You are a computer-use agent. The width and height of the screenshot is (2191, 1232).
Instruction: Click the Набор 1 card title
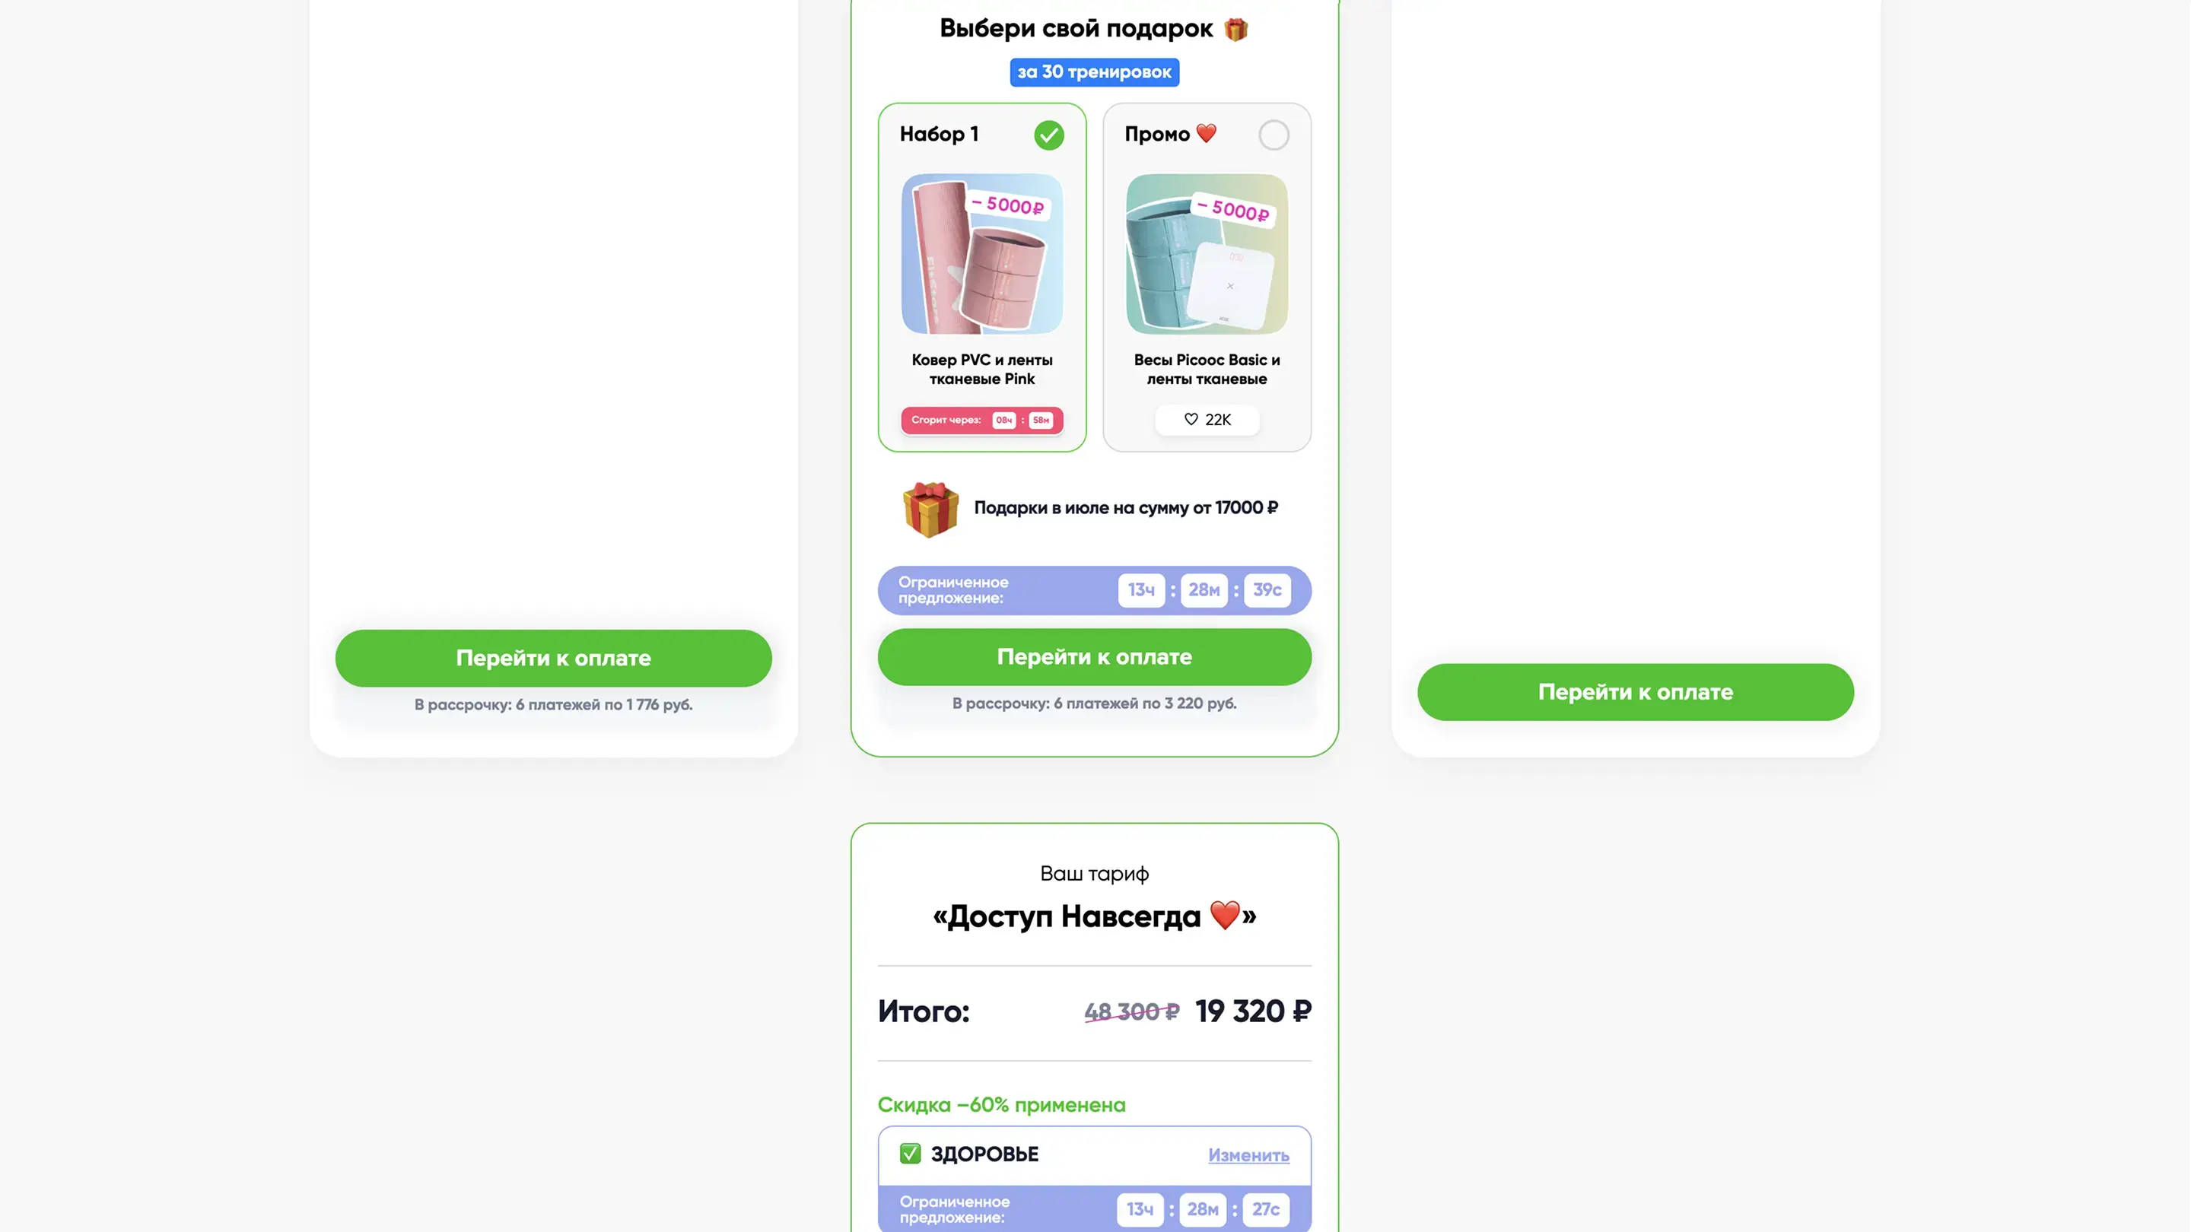click(939, 134)
